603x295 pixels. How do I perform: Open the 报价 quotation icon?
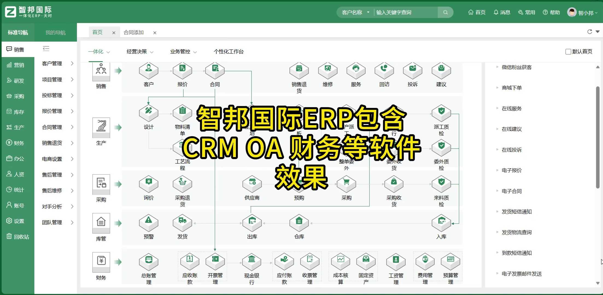tap(182, 70)
